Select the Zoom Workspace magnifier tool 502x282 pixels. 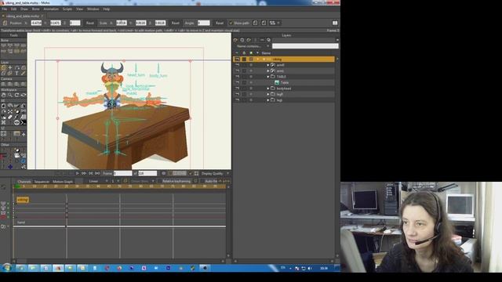pos(10,95)
